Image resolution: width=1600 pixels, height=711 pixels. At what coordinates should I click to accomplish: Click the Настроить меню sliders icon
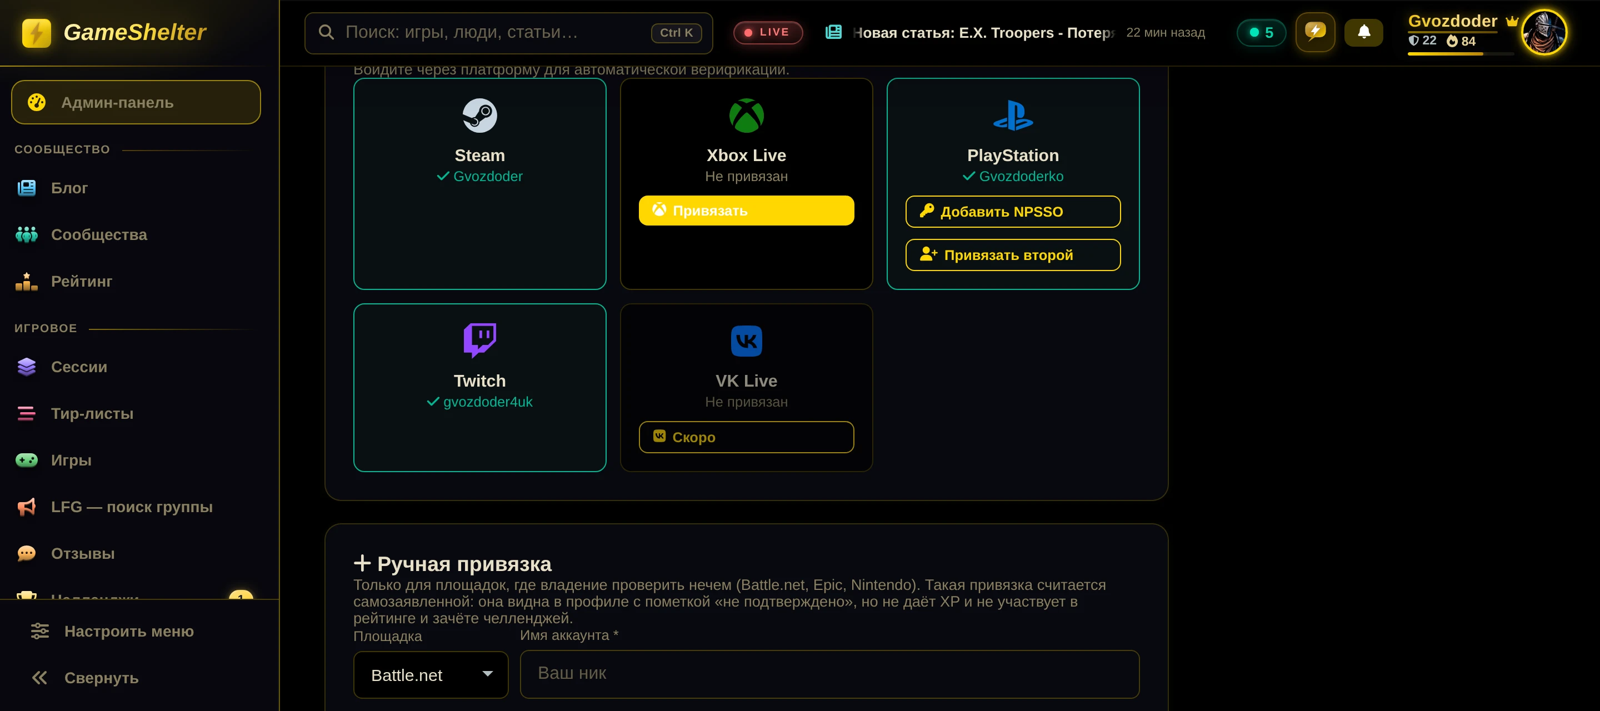pyautogui.click(x=40, y=631)
